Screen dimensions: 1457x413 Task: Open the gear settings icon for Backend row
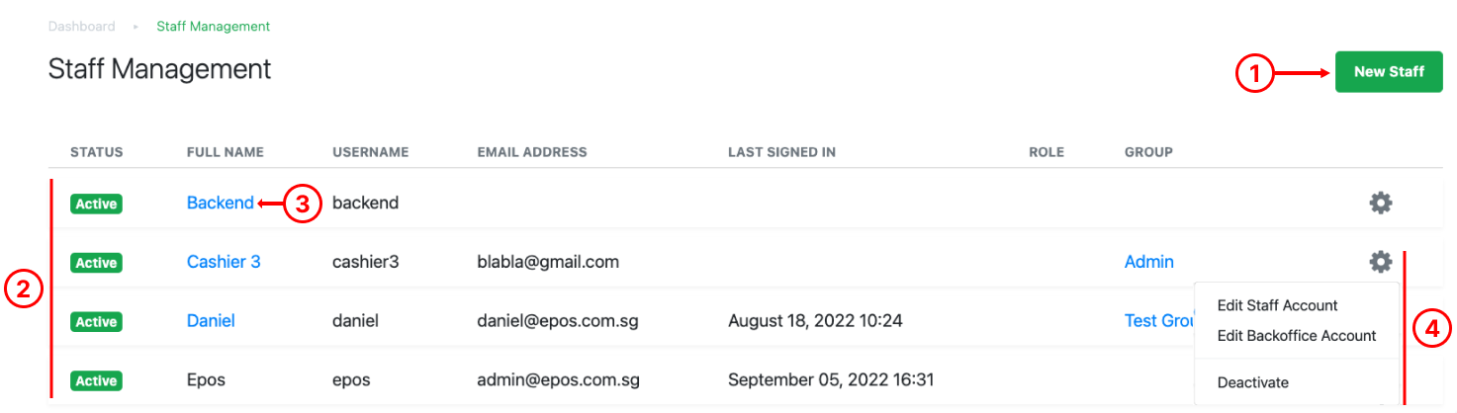pos(1381,204)
